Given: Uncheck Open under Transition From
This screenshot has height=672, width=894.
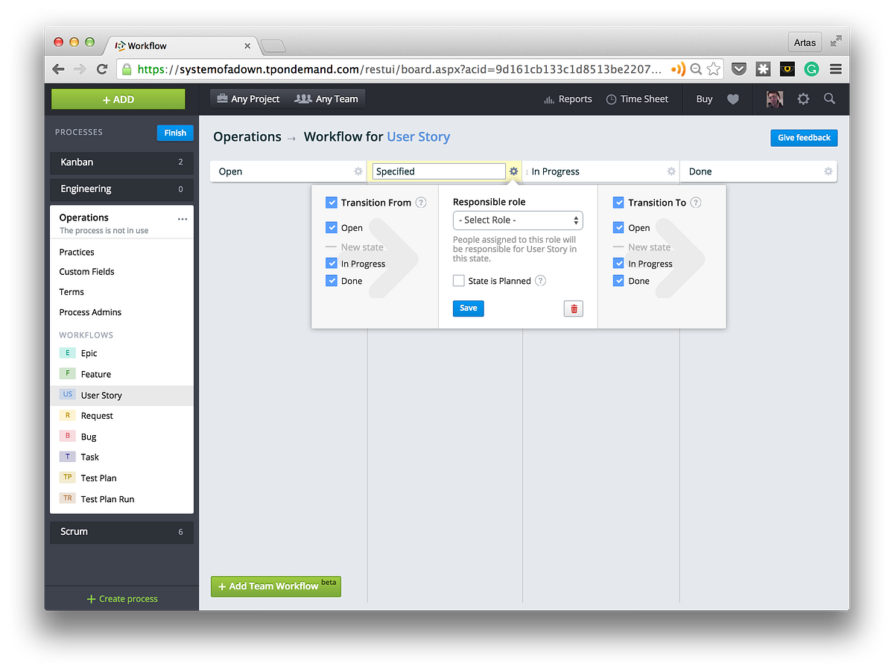Looking at the screenshot, I should [332, 228].
